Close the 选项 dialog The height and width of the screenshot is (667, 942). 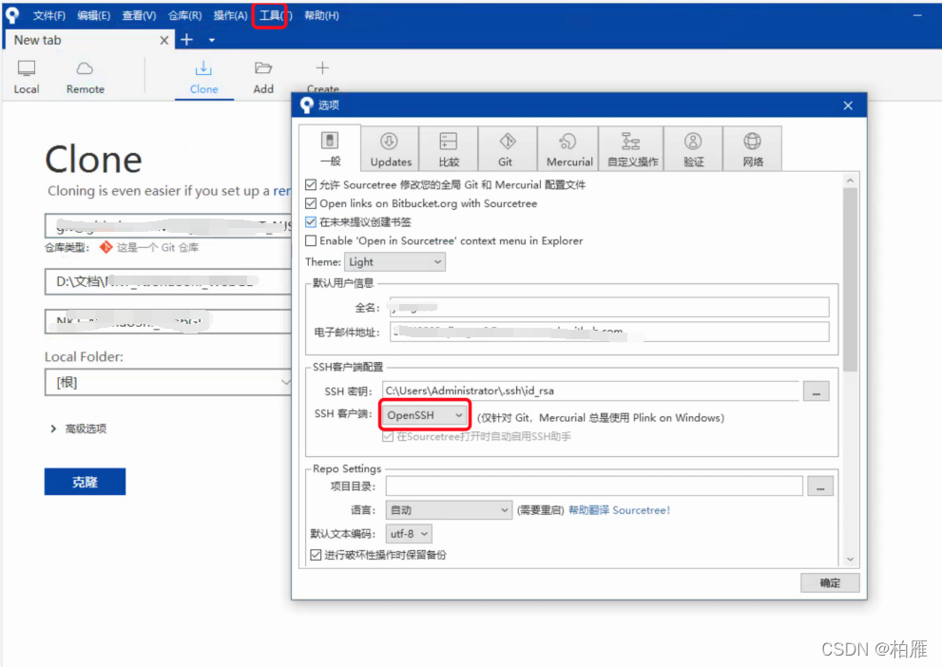[x=848, y=105]
